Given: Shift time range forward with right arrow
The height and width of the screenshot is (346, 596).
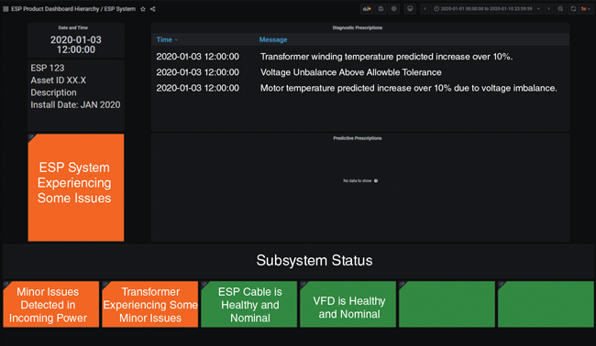Looking at the screenshot, I should [548, 9].
